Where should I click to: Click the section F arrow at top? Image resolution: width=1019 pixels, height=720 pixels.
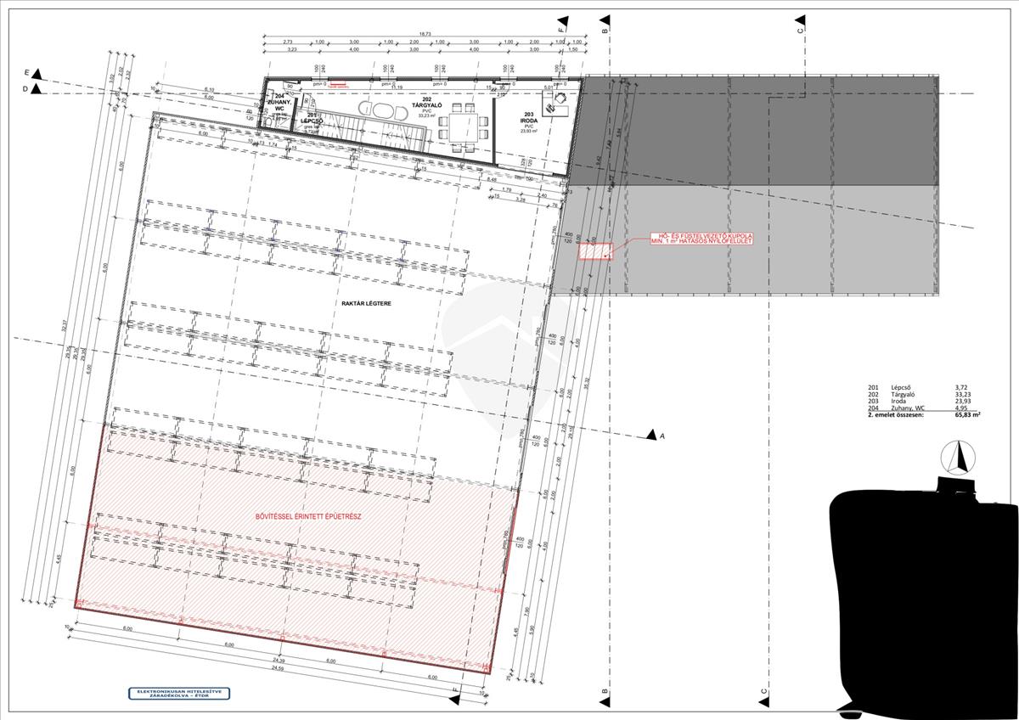pos(560,24)
